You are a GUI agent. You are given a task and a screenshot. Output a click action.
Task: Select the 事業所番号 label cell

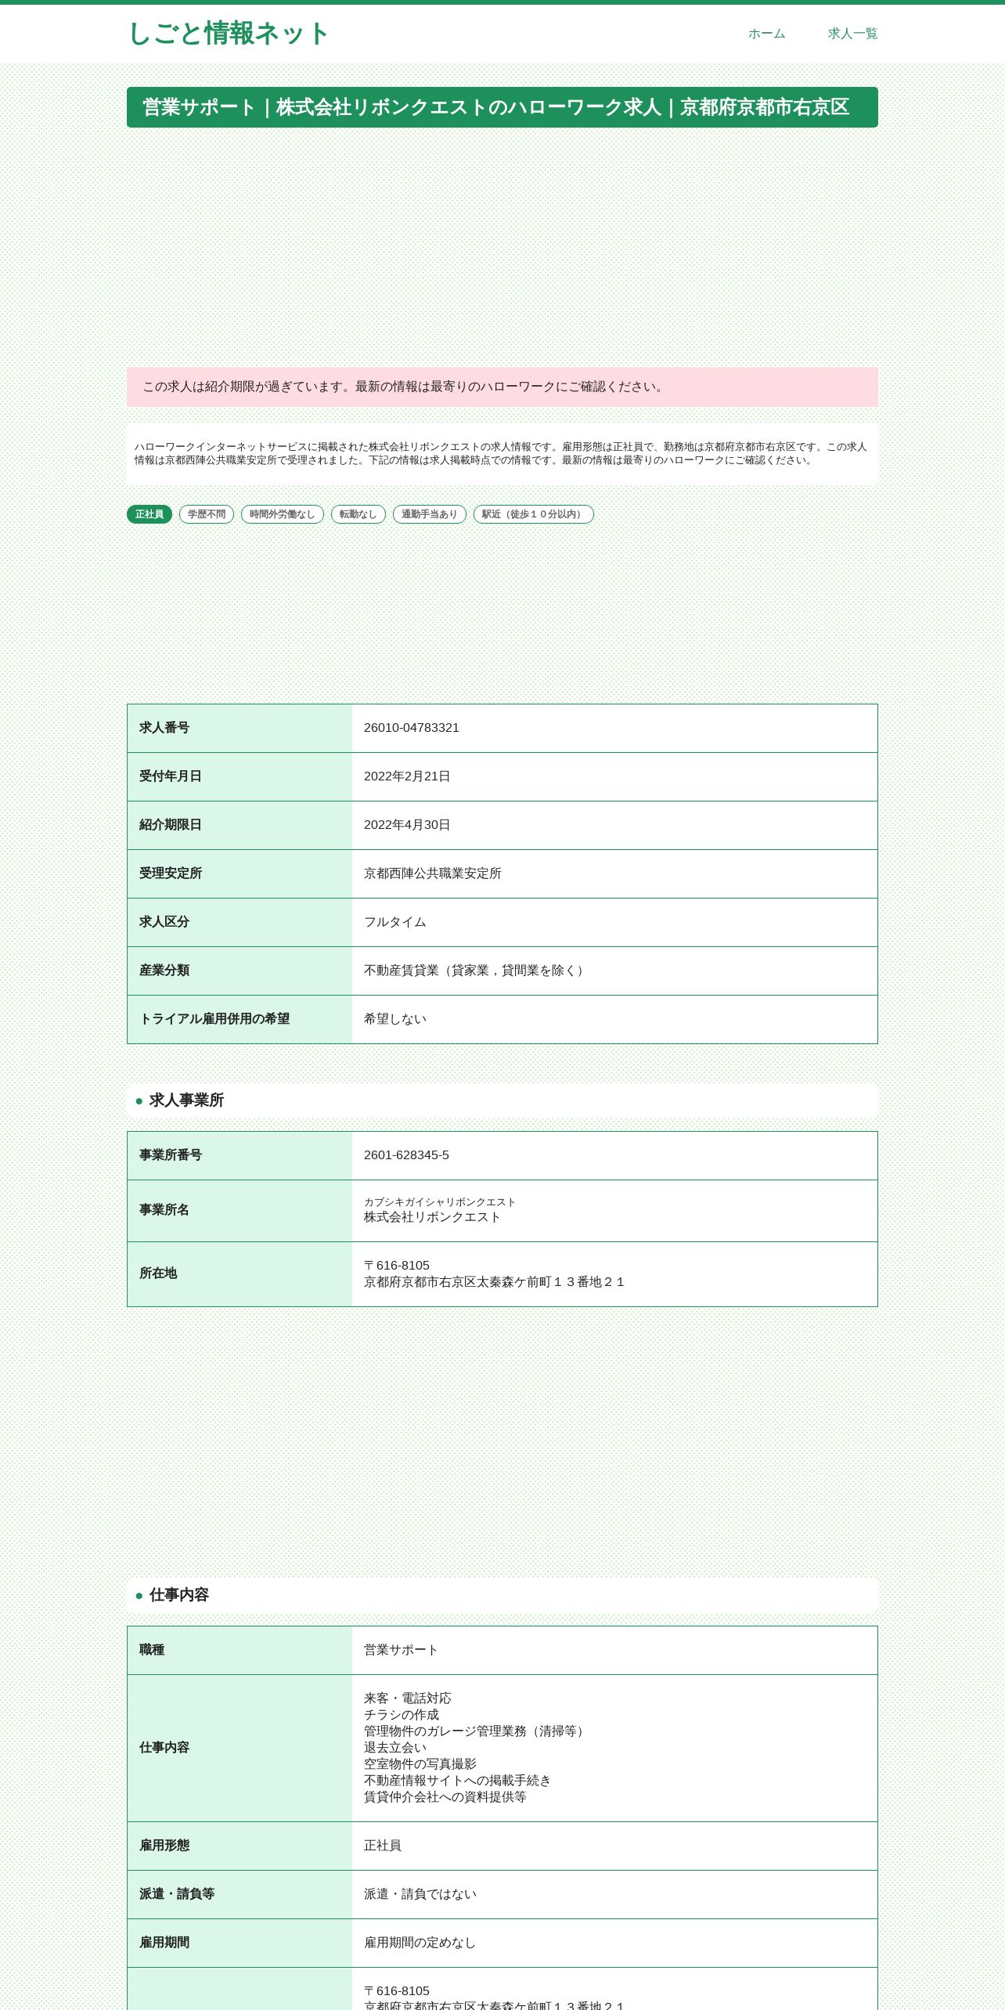pos(240,1155)
